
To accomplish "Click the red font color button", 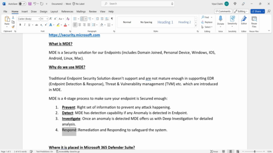I will tap(65, 25).
